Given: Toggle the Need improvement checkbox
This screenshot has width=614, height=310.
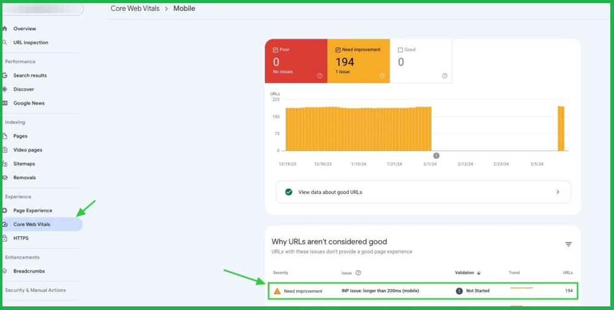Looking at the screenshot, I should coord(338,50).
